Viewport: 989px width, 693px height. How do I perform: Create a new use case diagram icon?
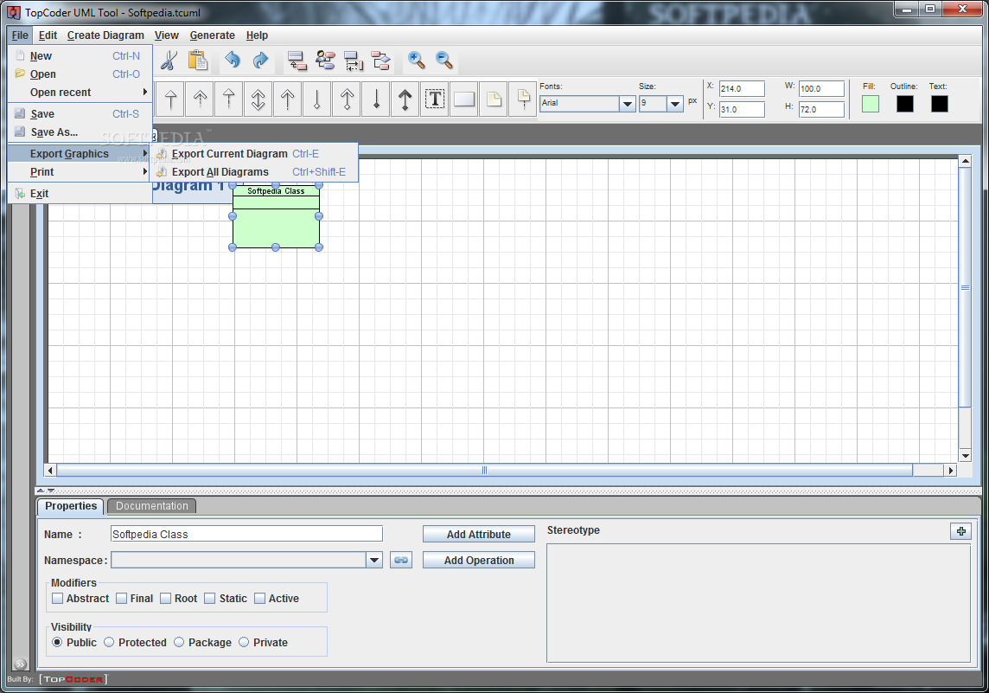click(325, 61)
